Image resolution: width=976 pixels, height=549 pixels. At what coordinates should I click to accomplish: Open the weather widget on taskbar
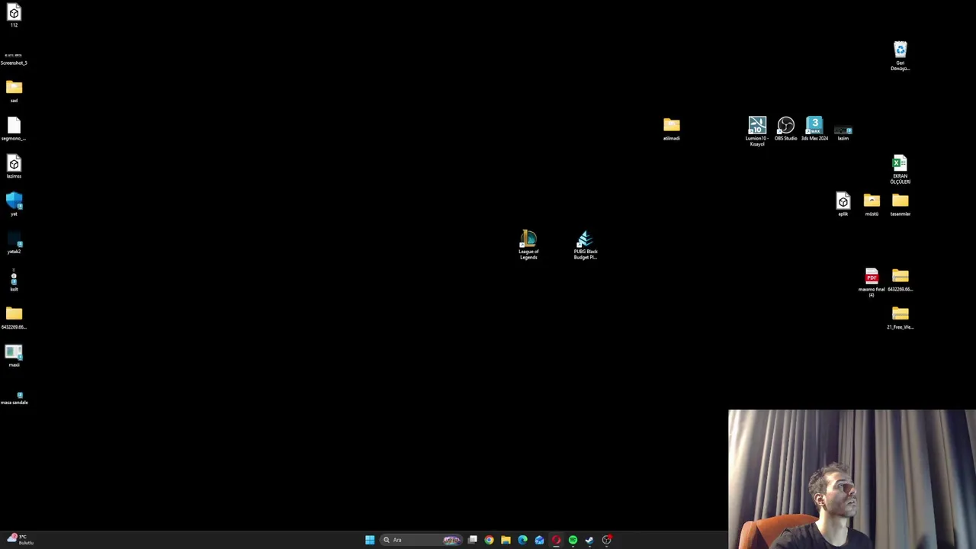(21, 540)
